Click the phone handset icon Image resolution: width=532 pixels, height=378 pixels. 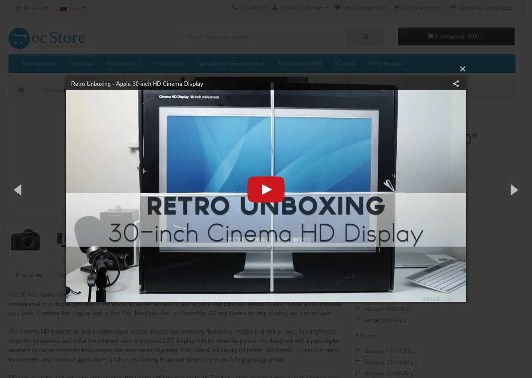click(234, 8)
